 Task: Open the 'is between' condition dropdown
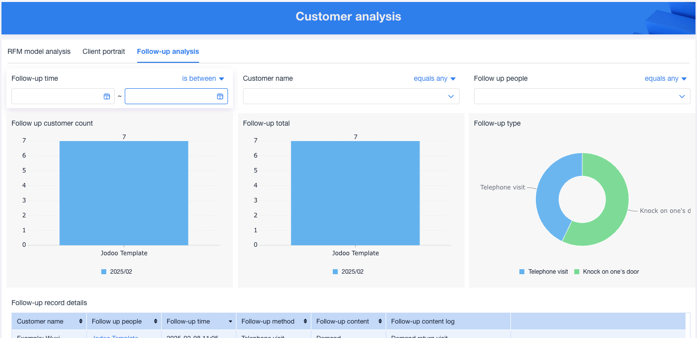click(203, 78)
